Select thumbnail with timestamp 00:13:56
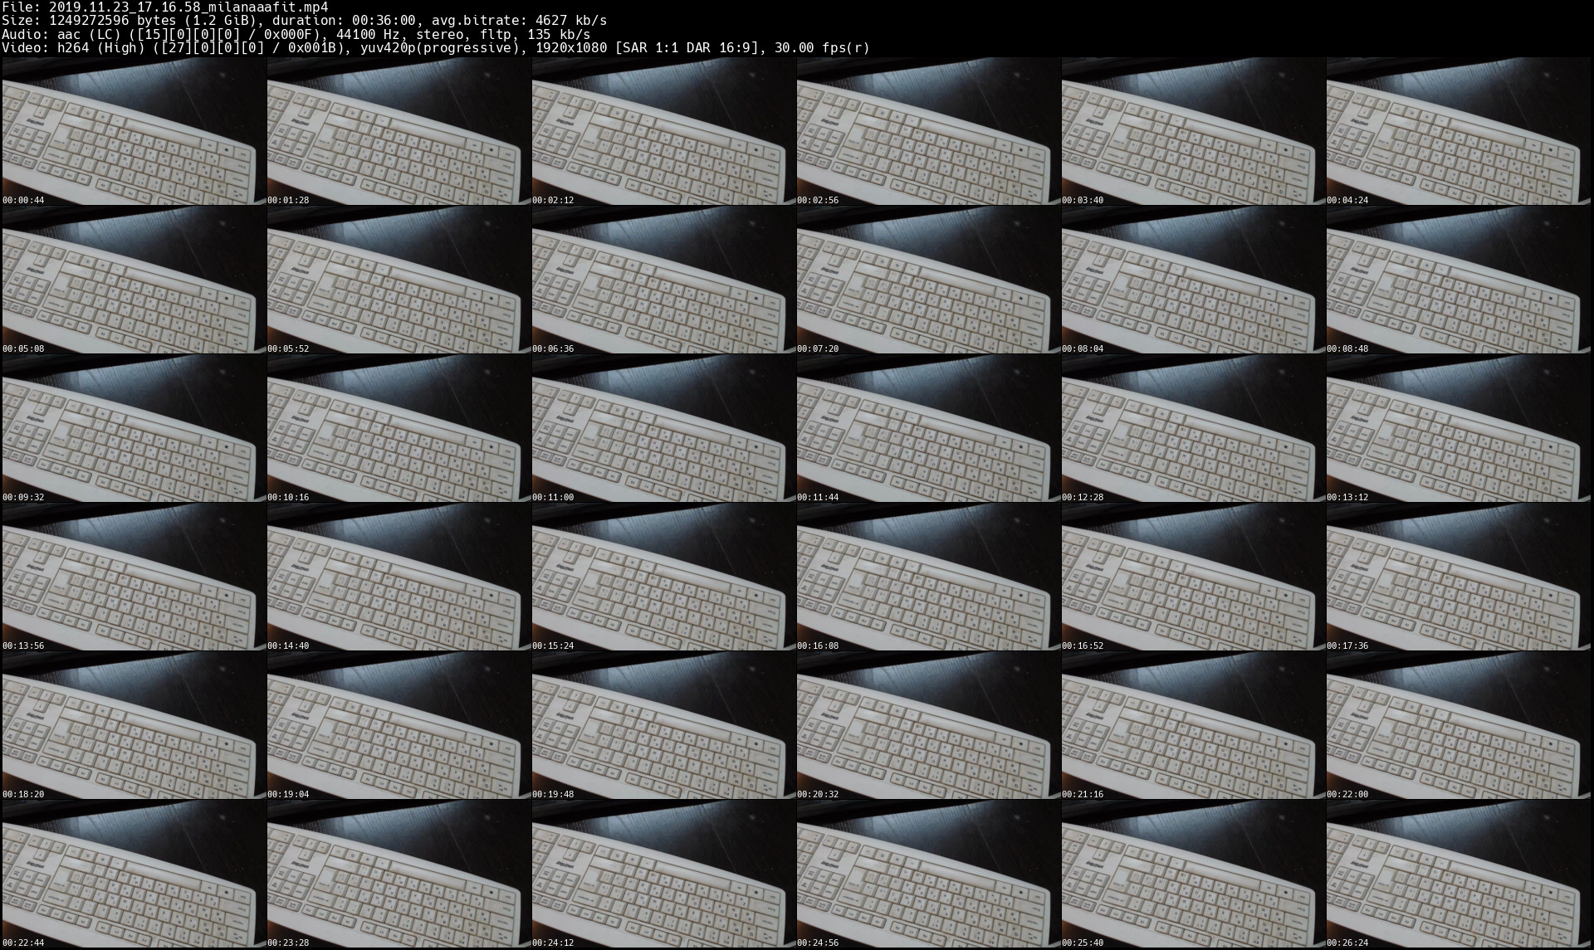The width and height of the screenshot is (1594, 950). [134, 577]
